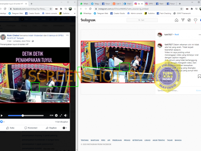Open Yudistira bookmark in Instagram window
The image size is (201, 151).
coord(149,13)
